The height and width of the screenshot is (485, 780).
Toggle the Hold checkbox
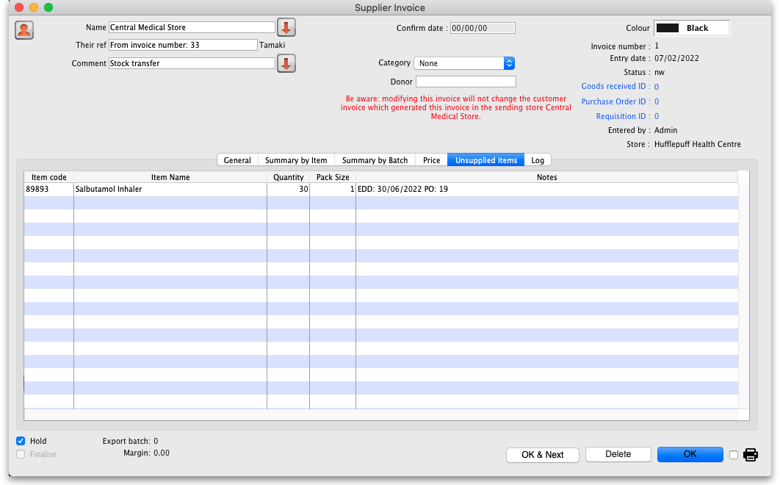(21, 441)
